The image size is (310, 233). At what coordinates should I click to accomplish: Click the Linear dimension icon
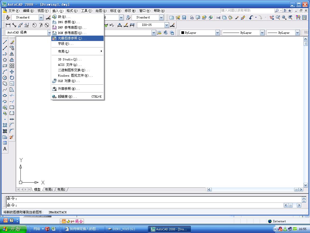pyautogui.click(x=8, y=25)
